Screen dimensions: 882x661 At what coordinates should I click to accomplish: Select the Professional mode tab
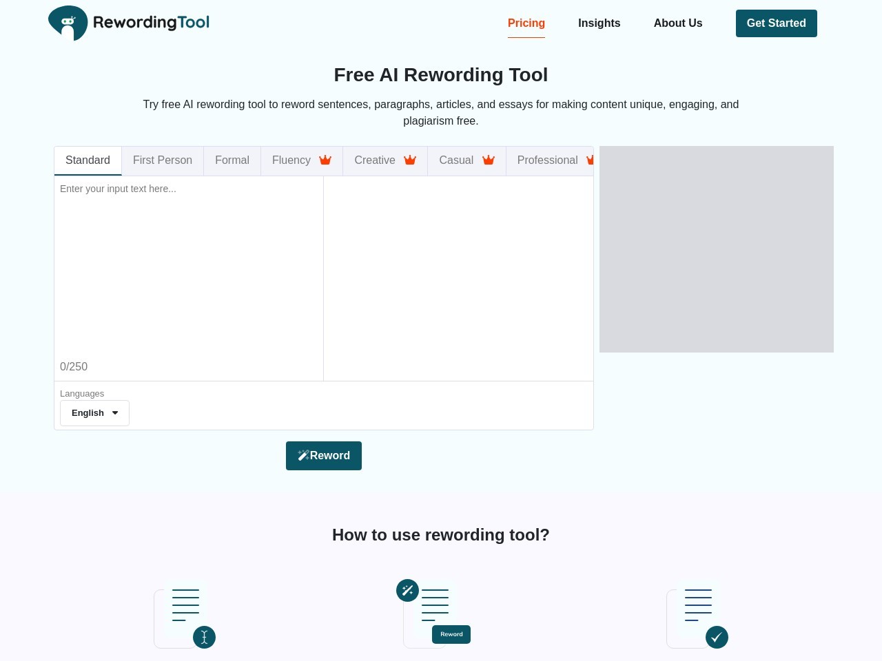550,160
